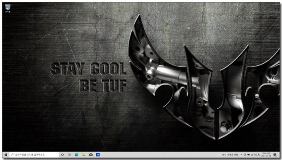The image size is (282, 160).
Task: Launch Microsoft Edge from the taskbar
Action: click(x=77, y=155)
